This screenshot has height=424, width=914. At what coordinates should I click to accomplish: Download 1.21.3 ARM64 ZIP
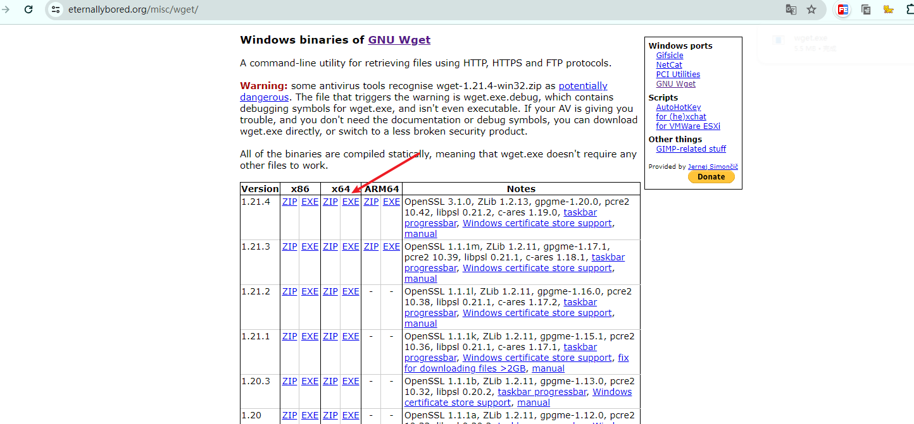[x=371, y=246]
